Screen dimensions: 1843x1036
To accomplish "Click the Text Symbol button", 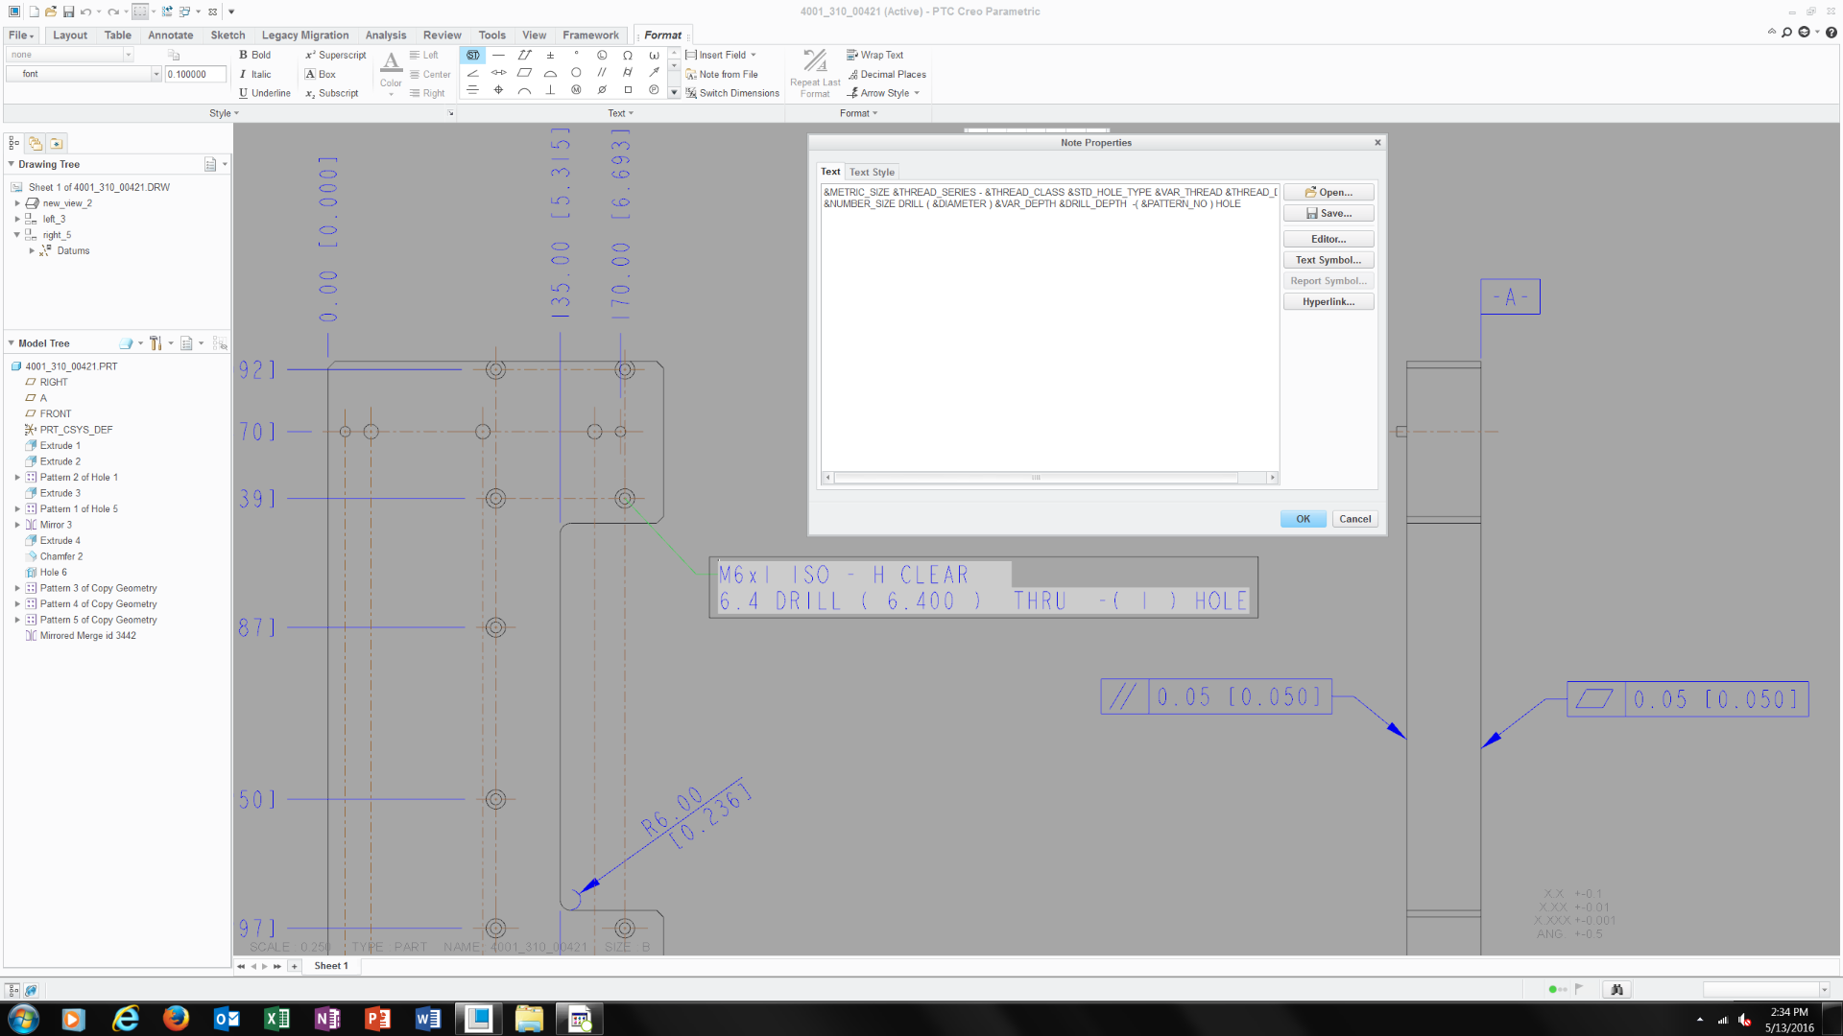I will [x=1328, y=260].
